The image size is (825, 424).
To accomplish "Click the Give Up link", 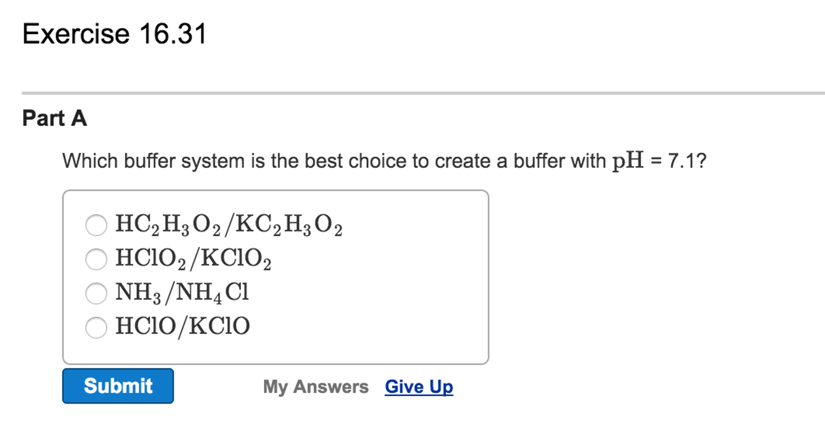I will (x=418, y=386).
